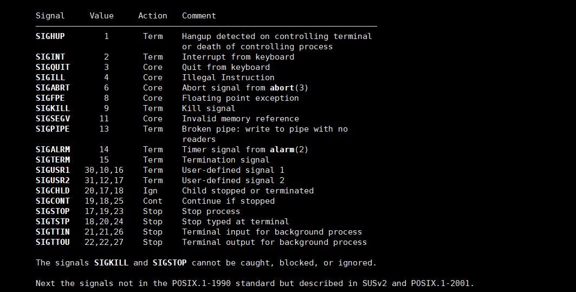Select the SIGSEGV signal name

tap(53, 119)
